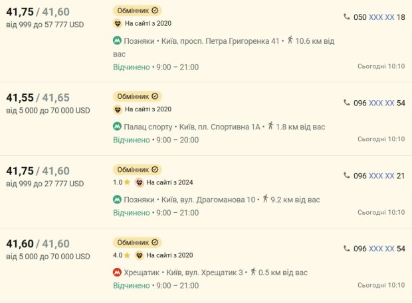412x303 pixels.
Task: Click green metro icon beside Позняки, Григоренка 41
Action: pyautogui.click(x=117, y=40)
